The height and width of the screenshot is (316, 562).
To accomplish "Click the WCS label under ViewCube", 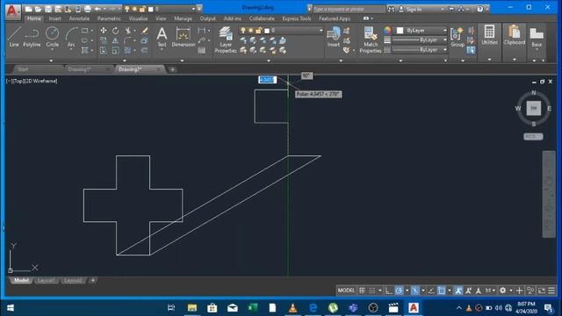I will 533,137.
